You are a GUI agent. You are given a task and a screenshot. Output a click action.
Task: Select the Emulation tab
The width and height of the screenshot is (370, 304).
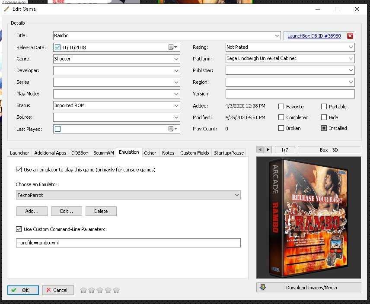pos(129,152)
